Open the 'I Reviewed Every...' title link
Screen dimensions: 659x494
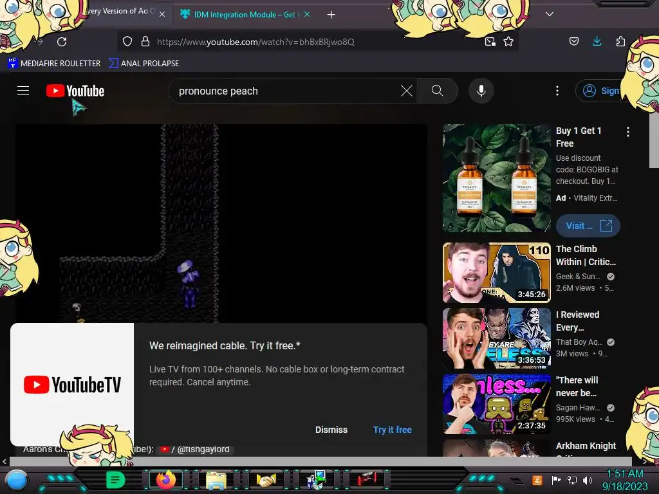tap(577, 321)
